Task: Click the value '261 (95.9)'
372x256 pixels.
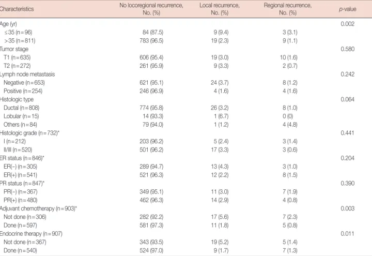Action: [151, 66]
